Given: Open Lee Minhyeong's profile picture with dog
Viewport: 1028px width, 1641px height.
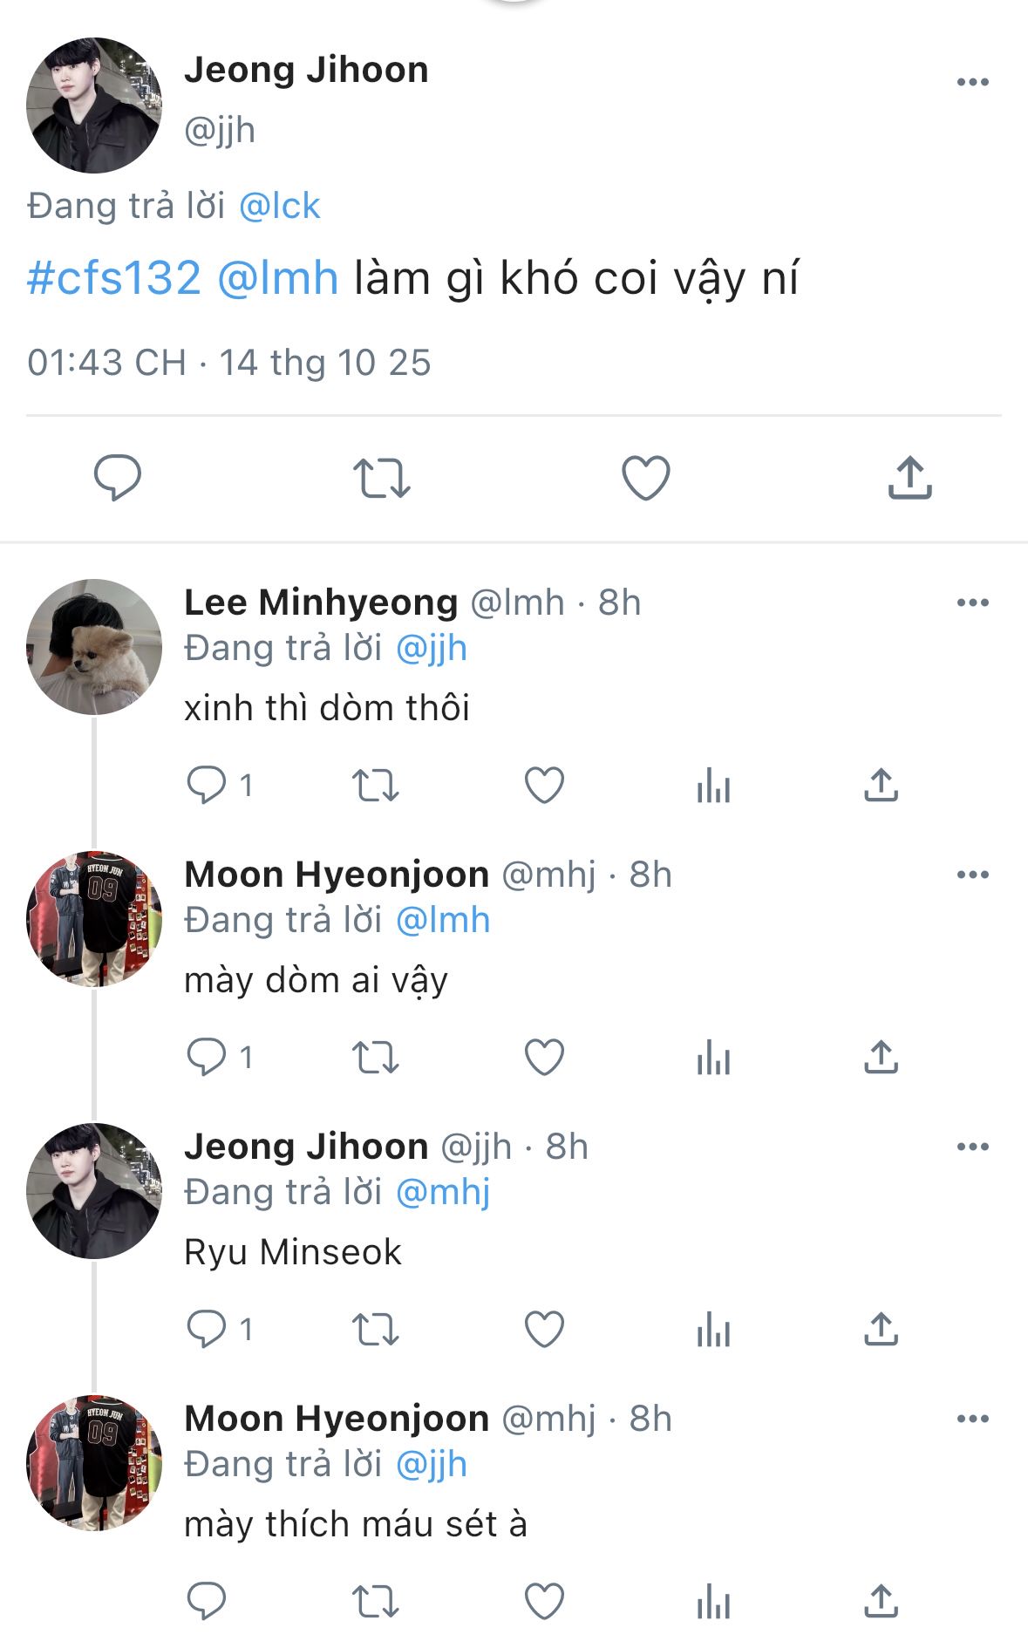Looking at the screenshot, I should (x=94, y=647).
